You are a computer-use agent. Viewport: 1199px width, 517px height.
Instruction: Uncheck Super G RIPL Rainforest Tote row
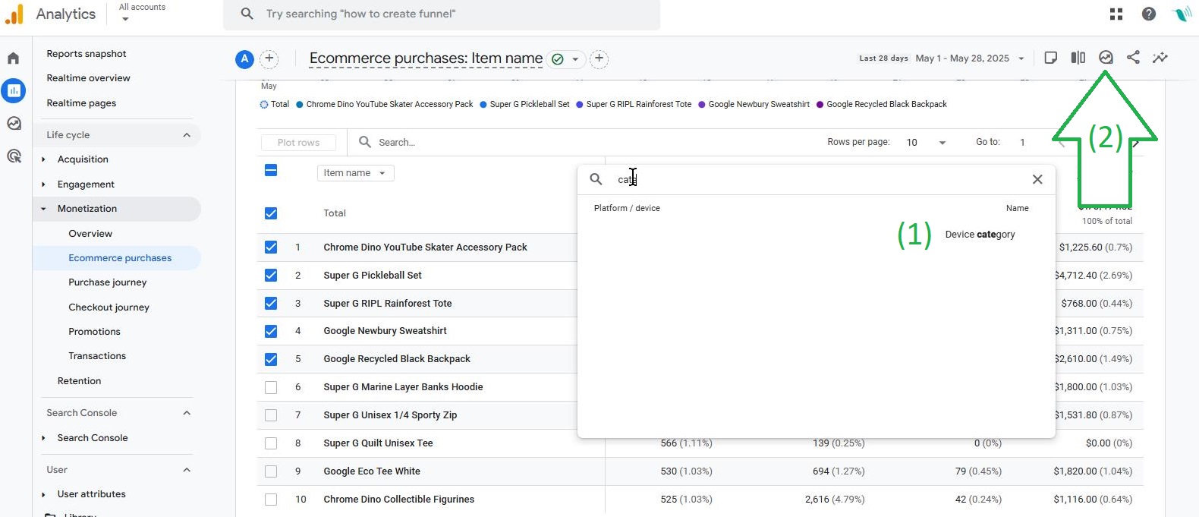tap(271, 303)
